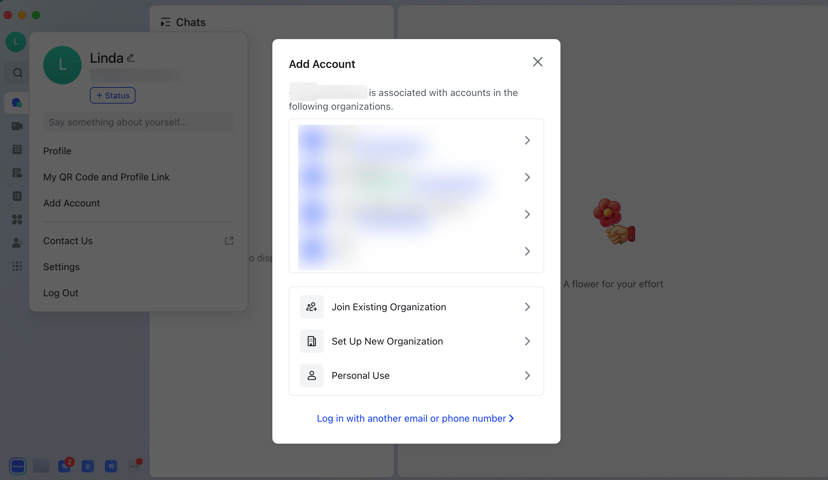The image size is (828, 480).
Task: Select Log Out in the profile menu
Action: pyautogui.click(x=61, y=293)
